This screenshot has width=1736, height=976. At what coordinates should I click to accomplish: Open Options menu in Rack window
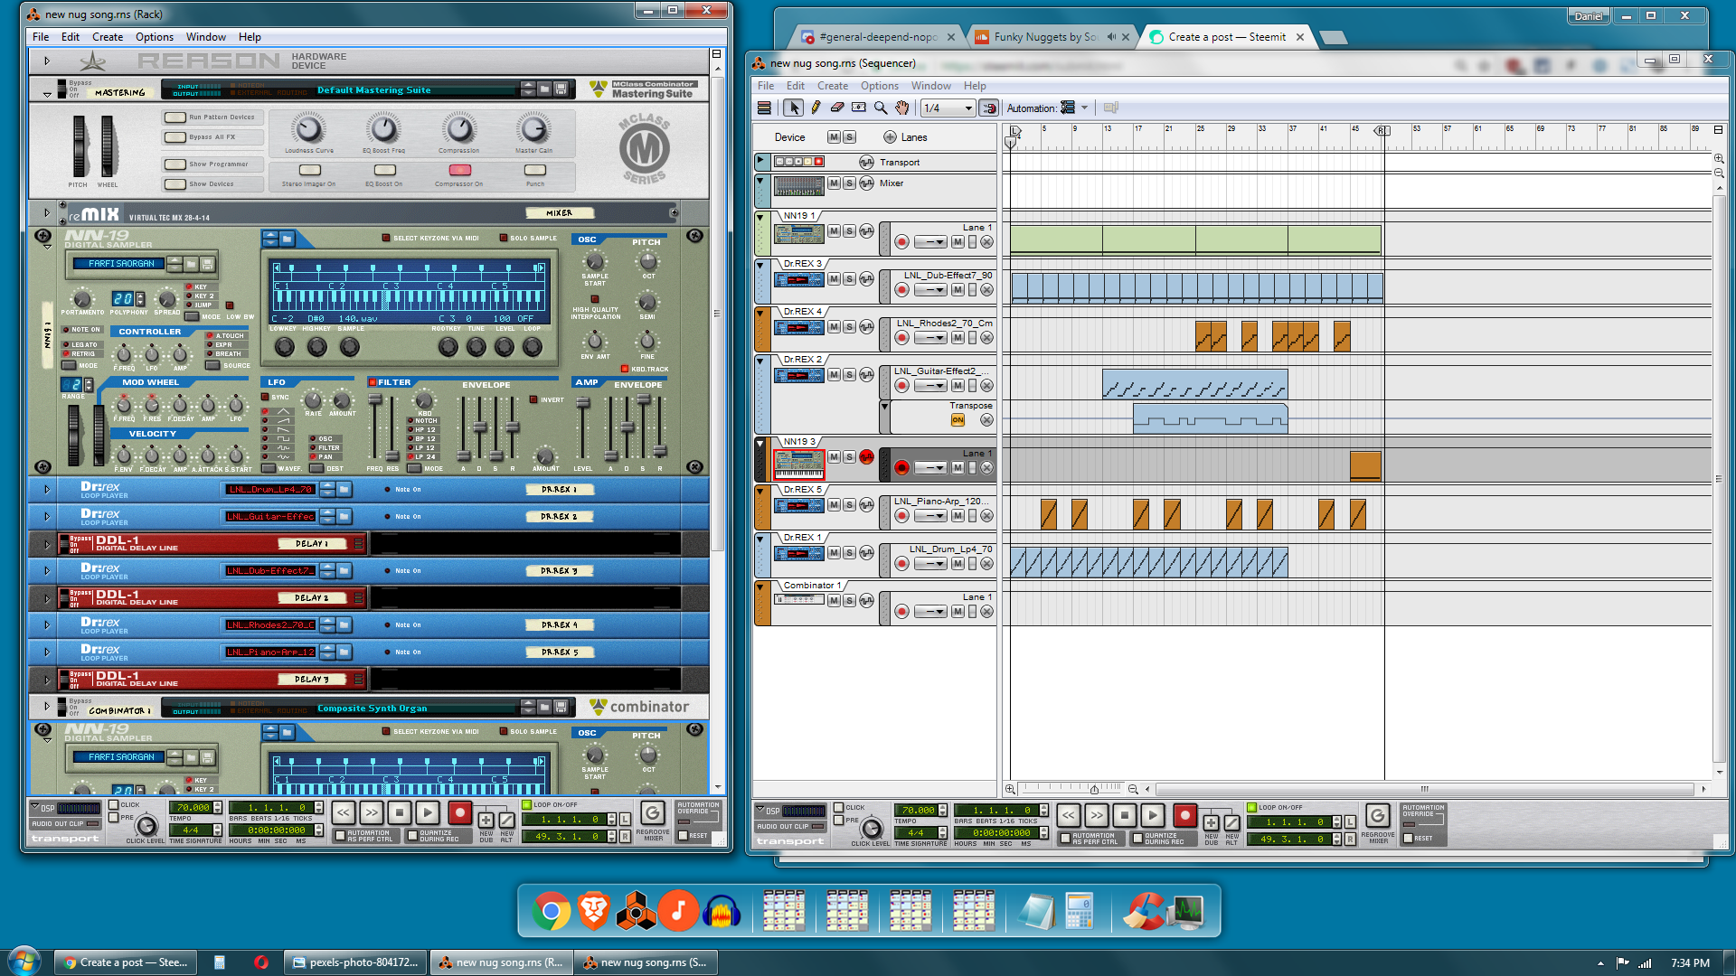click(x=154, y=37)
